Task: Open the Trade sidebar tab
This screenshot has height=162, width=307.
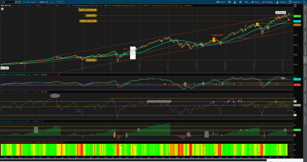Action: coord(305,8)
